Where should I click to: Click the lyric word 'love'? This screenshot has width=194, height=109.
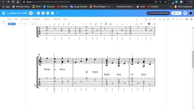click(144, 74)
